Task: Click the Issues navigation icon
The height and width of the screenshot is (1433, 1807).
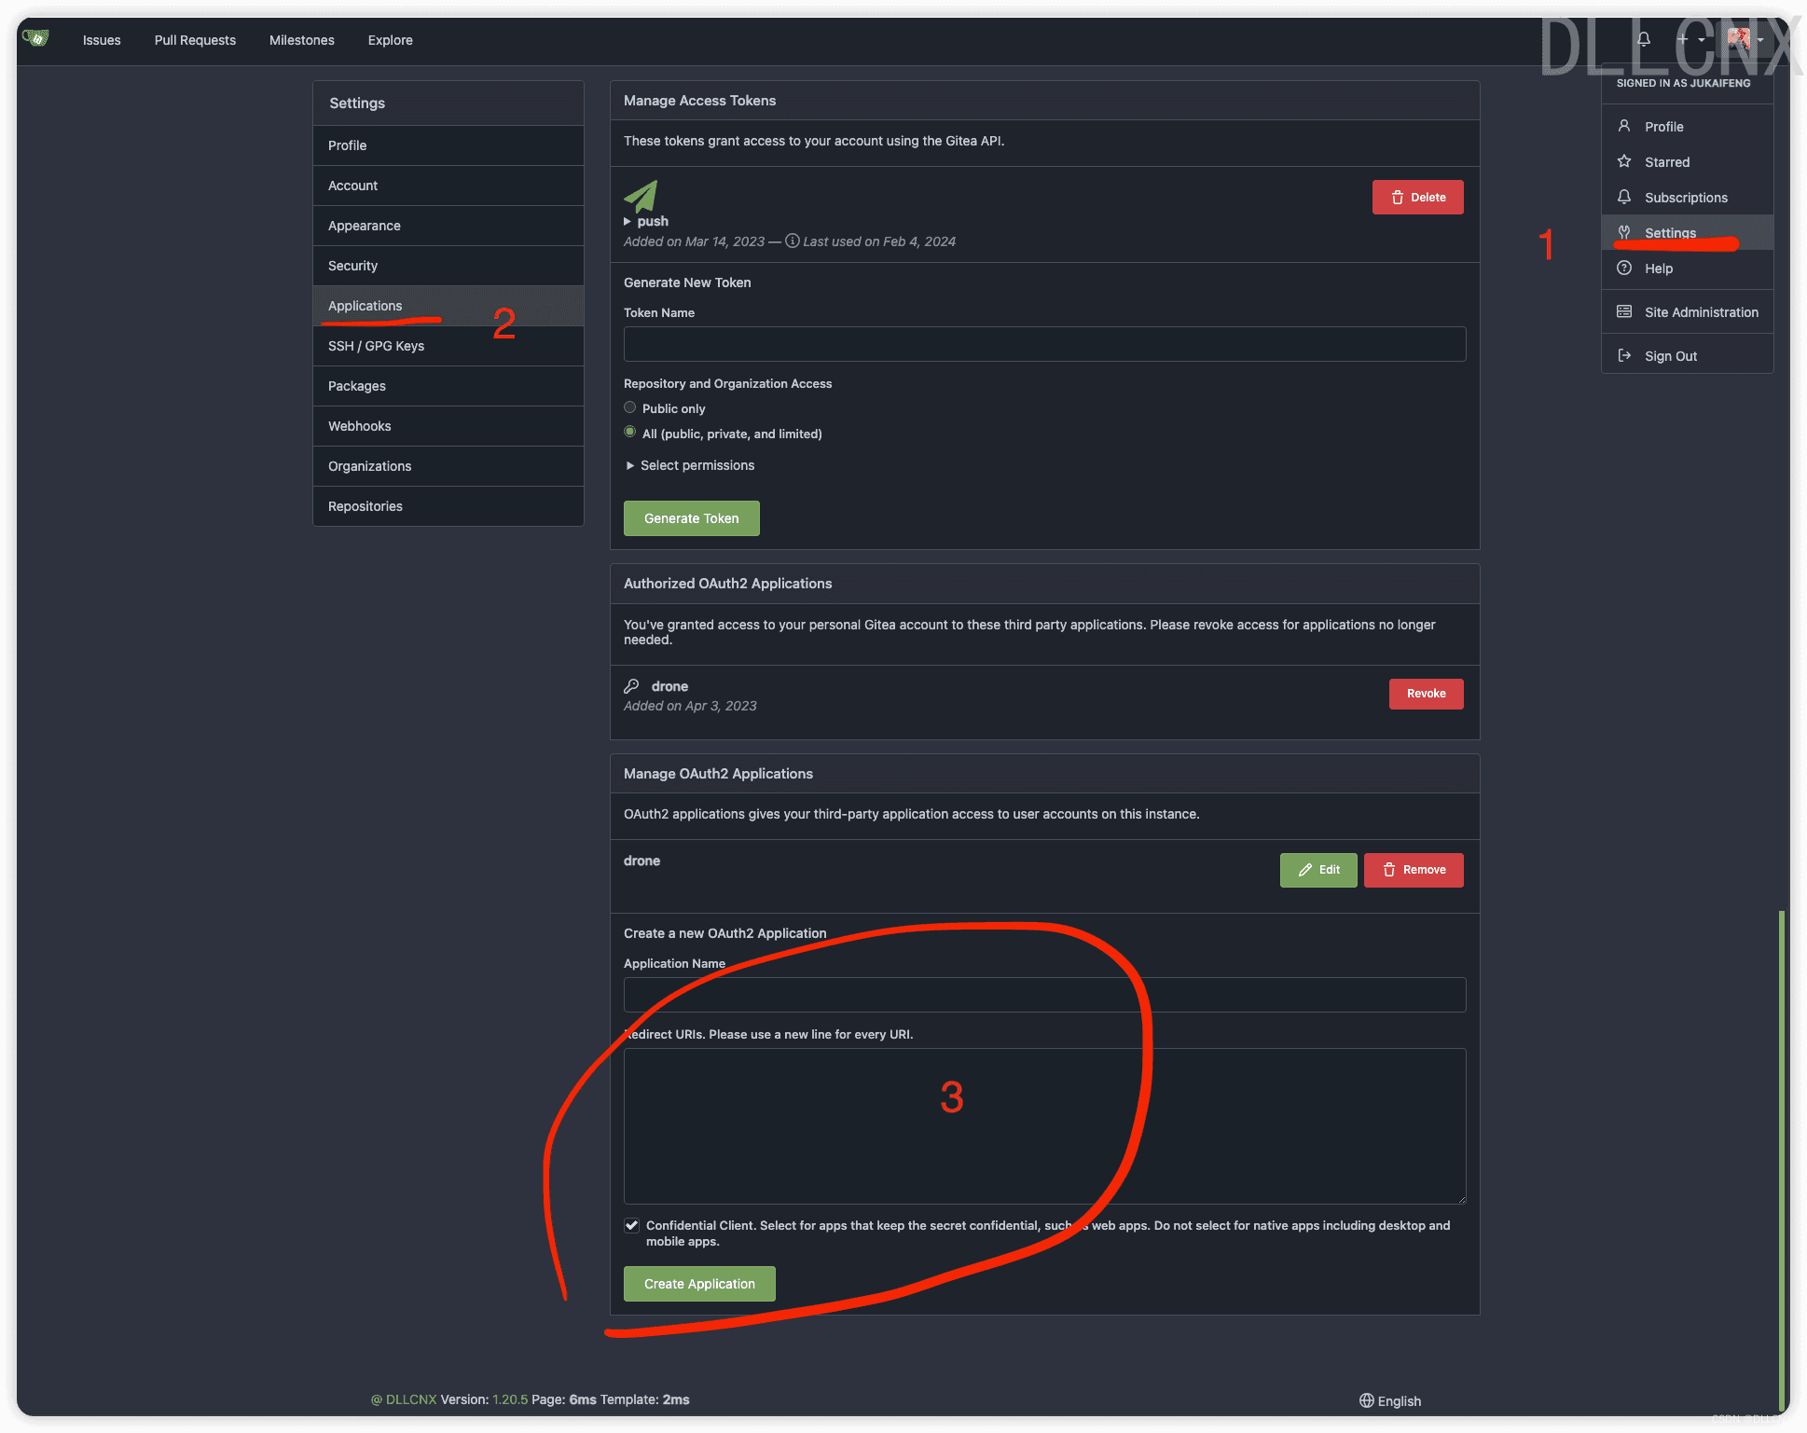Action: [x=102, y=39]
